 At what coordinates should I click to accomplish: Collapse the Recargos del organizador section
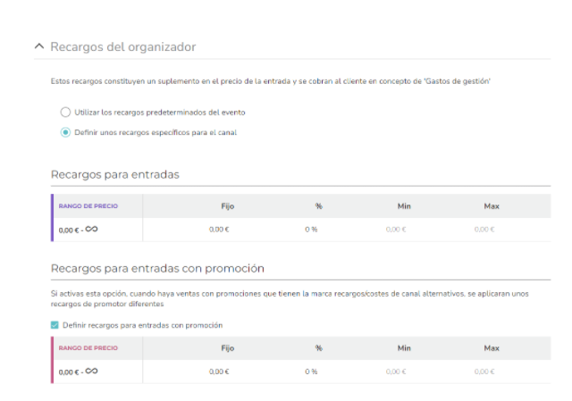39,46
